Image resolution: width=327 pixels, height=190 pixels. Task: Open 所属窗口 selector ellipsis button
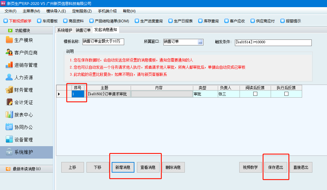pos(200,42)
